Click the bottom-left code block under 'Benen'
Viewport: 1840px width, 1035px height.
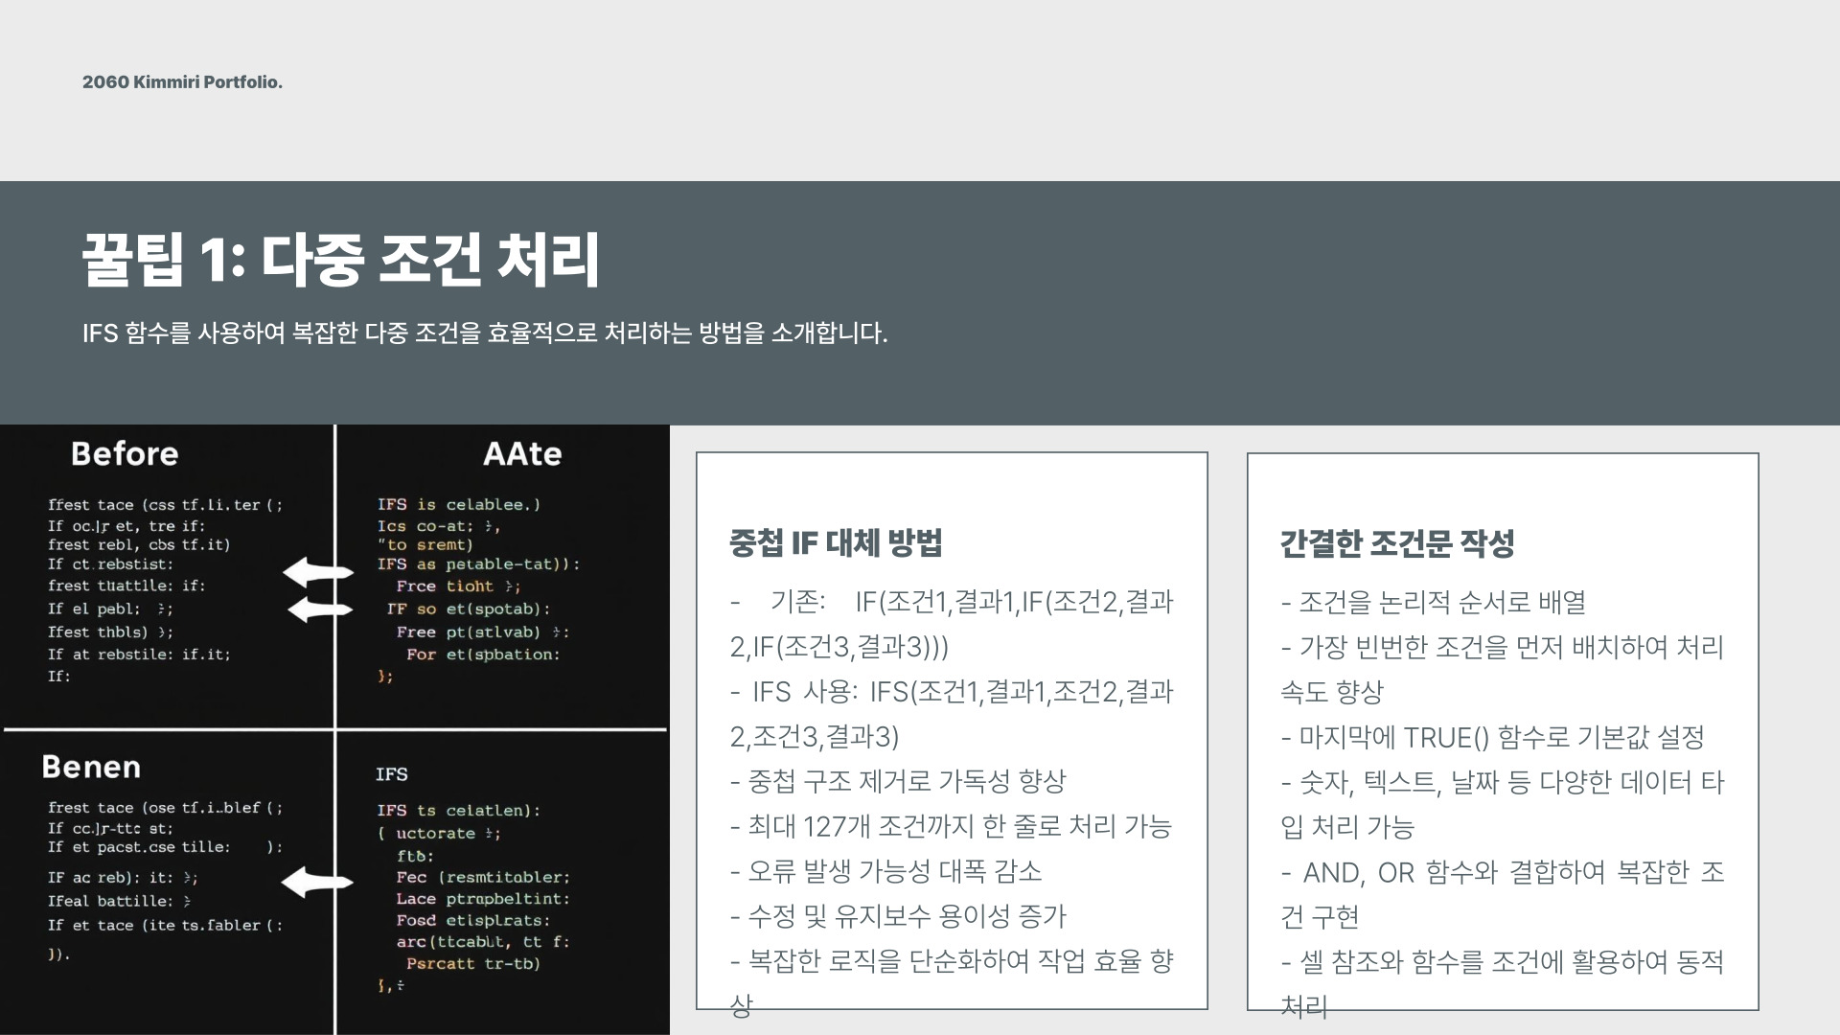tap(165, 880)
